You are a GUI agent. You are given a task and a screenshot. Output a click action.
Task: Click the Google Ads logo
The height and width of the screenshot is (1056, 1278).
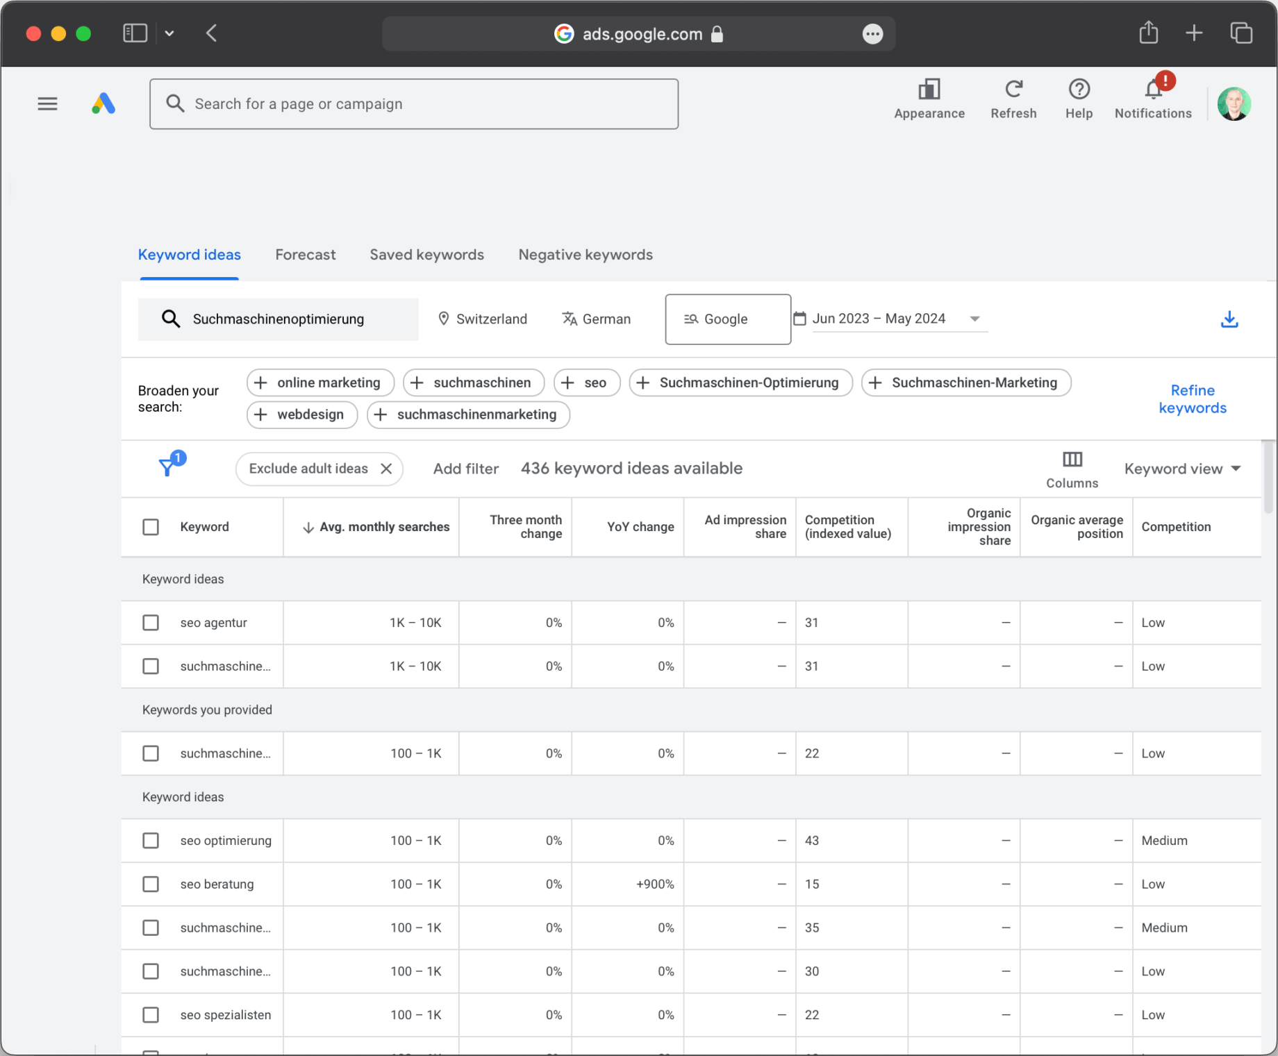tap(103, 103)
